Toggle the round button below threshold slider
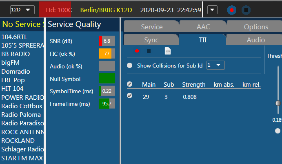 [278, 131]
